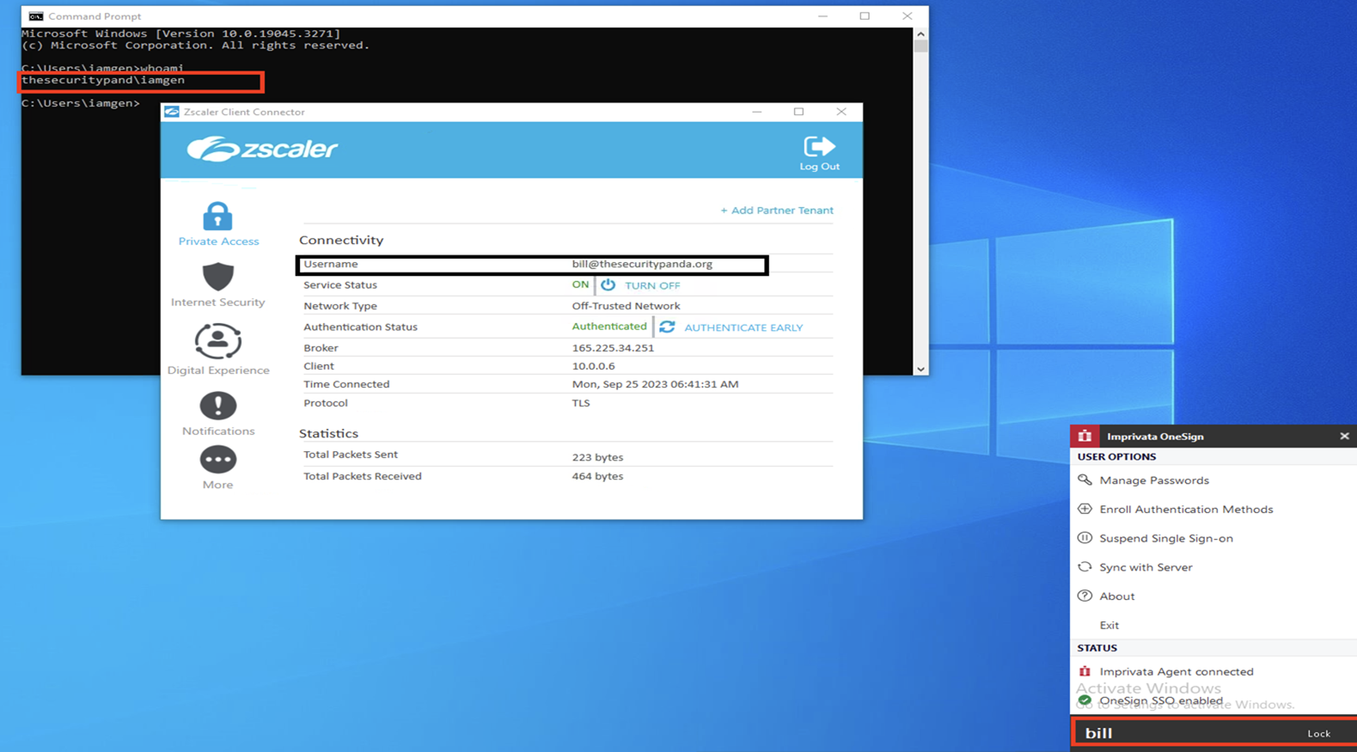Click the Broker IP 165.225.34.251
The width and height of the screenshot is (1357, 752).
613,348
